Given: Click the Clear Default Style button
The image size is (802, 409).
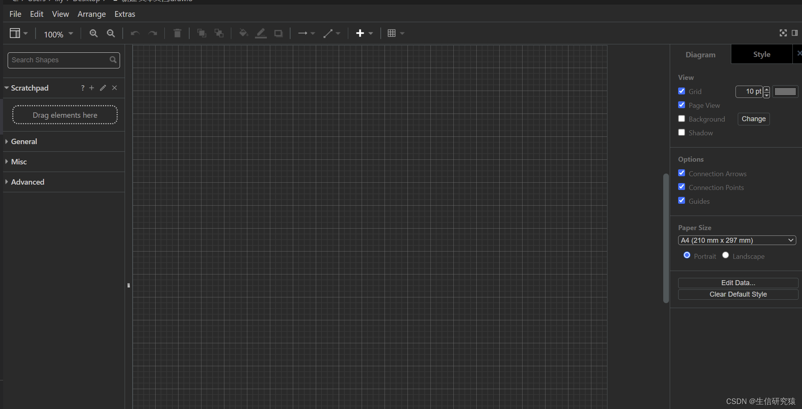Looking at the screenshot, I should (x=738, y=294).
